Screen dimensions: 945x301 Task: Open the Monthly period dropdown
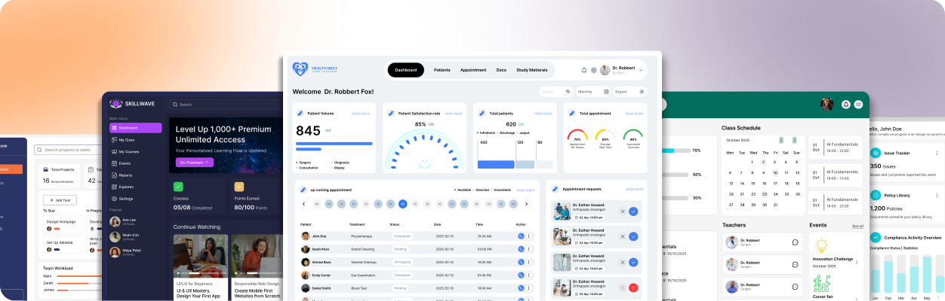pyautogui.click(x=593, y=92)
